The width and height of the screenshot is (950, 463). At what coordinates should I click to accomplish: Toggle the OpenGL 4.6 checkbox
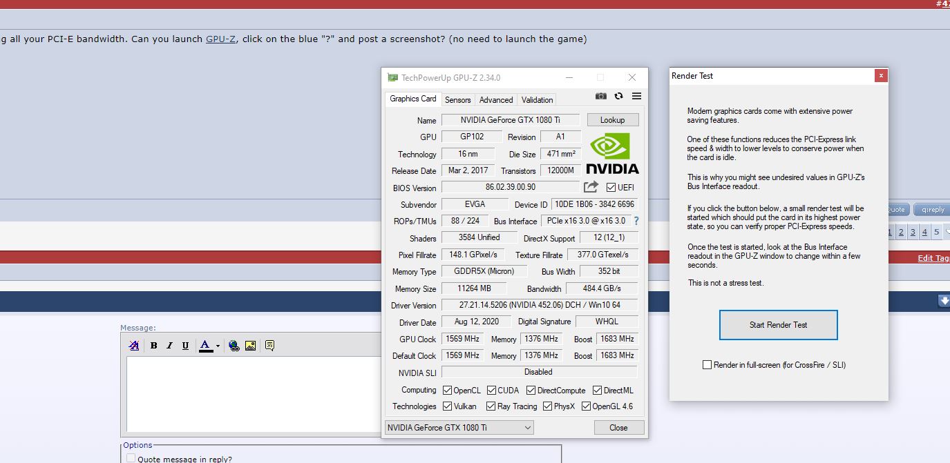pos(586,406)
